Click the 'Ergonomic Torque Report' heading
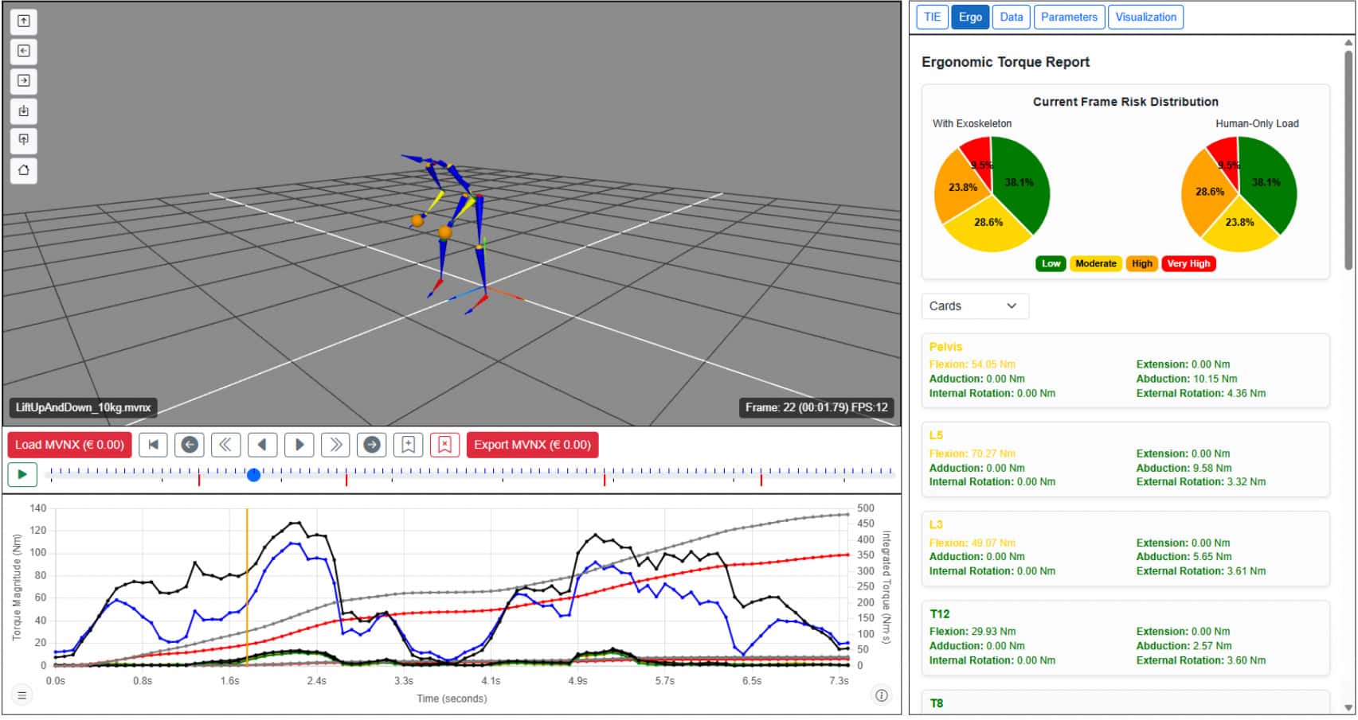This screenshot has width=1358, height=720. click(x=1005, y=62)
